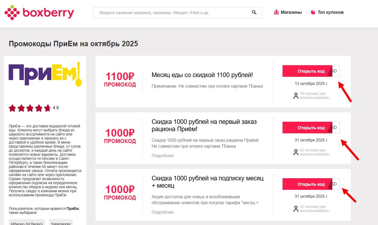The image size is (378, 225).
Task: Open the code for the 1100₽ promo
Action: (311, 71)
